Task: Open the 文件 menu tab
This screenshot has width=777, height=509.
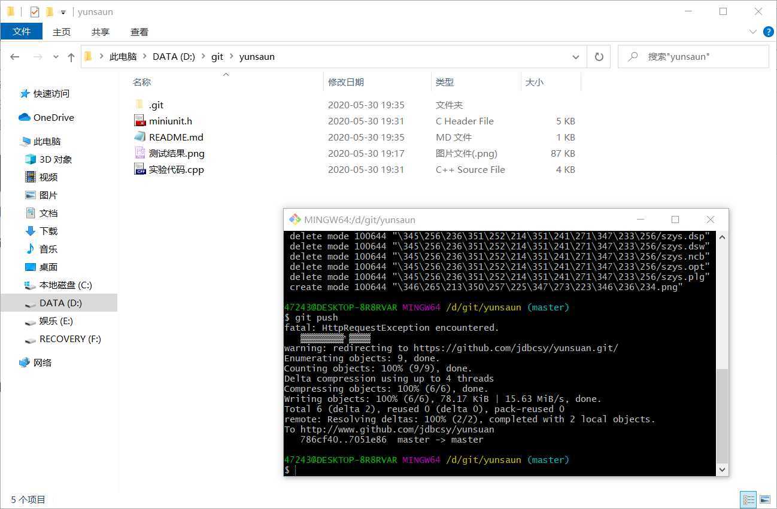Action: click(22, 32)
